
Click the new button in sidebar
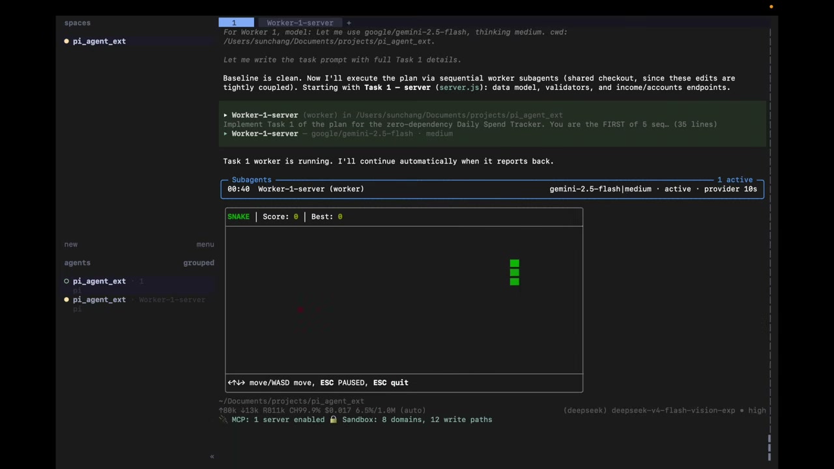71,244
